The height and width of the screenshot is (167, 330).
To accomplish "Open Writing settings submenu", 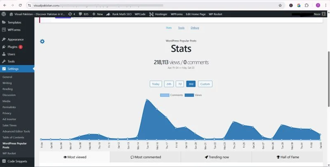I will (7, 83).
